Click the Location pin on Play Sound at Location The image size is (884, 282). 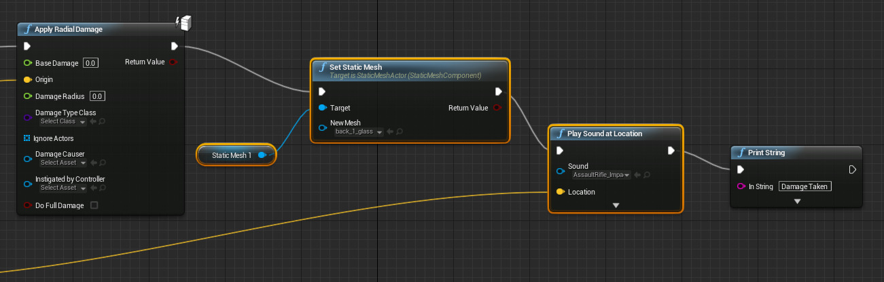click(560, 192)
